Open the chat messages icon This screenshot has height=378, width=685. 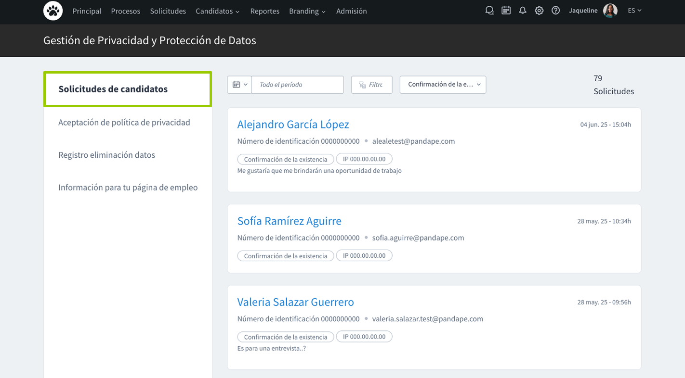click(489, 11)
